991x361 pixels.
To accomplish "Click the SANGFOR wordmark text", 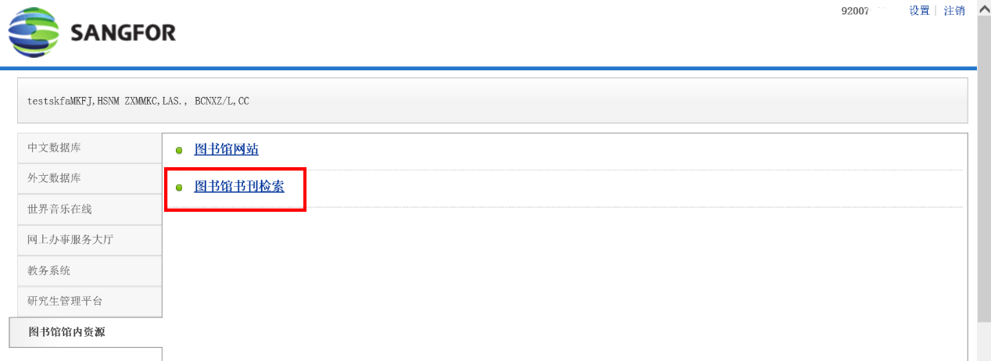I will coord(123,34).
